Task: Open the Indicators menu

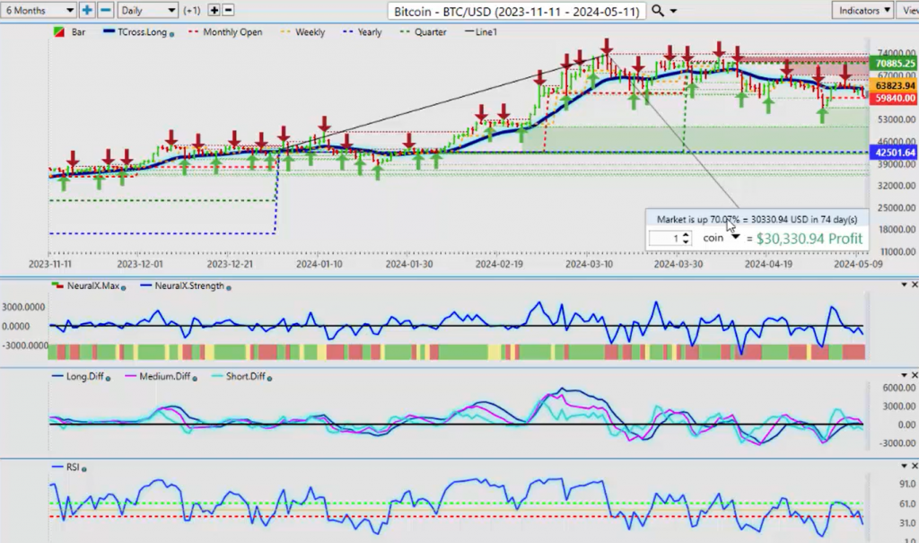Action: [x=862, y=10]
